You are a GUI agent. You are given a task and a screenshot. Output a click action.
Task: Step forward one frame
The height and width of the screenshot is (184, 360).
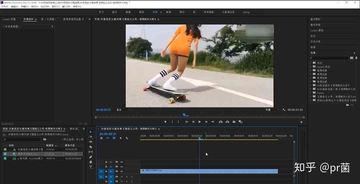tap(206, 122)
